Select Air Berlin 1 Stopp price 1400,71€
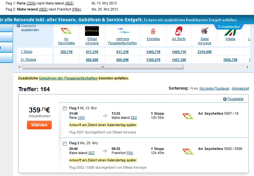Image resolution: width=254 pixels, height=176 pixels. pos(179,52)
